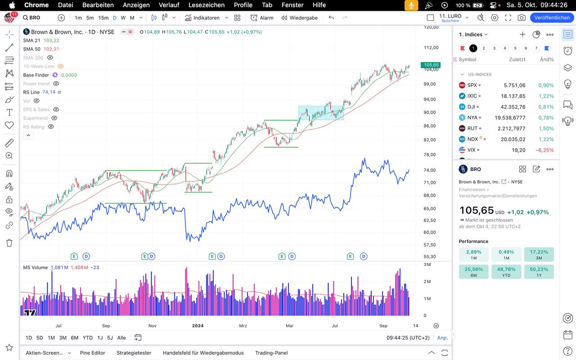Collapse the US-INDICES section
This screenshot has width=576, height=360.
click(x=462, y=75)
